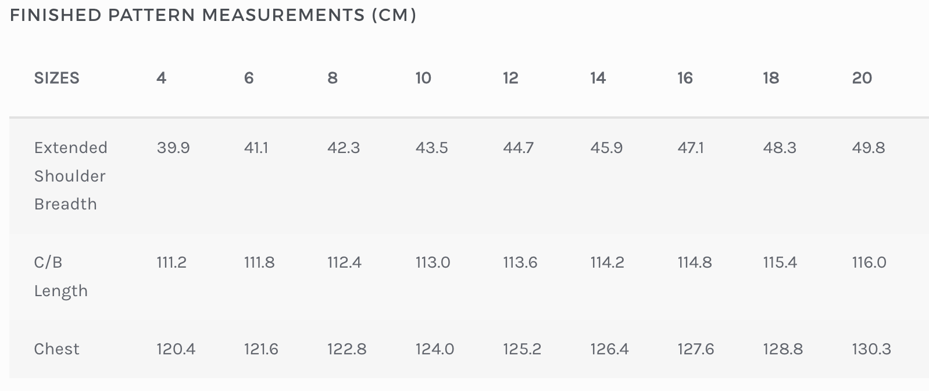Viewport: 929px width, 391px height.
Task: Select the size 4 column header
Action: click(161, 78)
